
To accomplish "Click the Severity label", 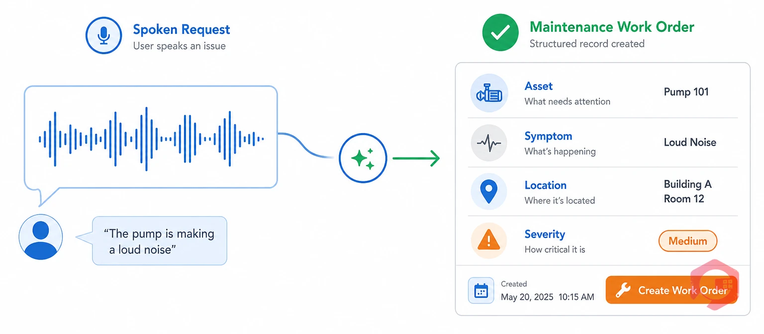I will (545, 234).
